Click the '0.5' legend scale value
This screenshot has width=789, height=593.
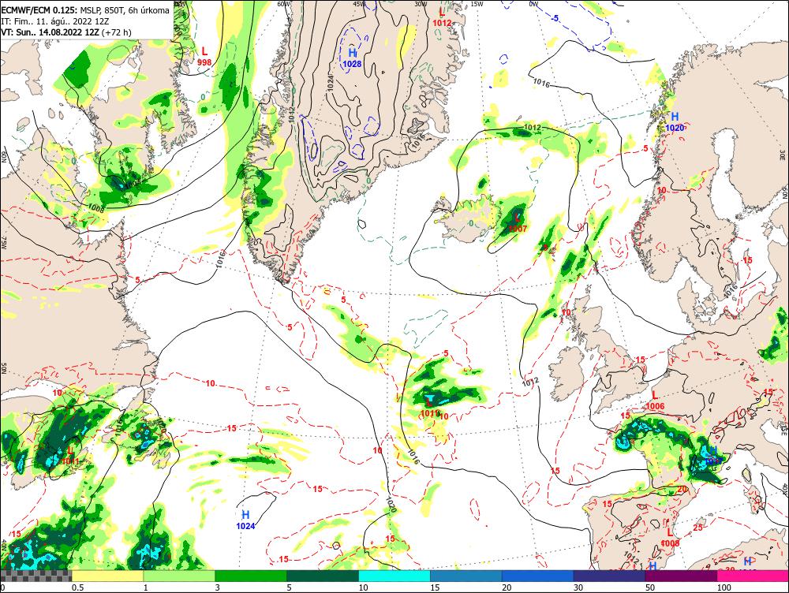(77, 587)
